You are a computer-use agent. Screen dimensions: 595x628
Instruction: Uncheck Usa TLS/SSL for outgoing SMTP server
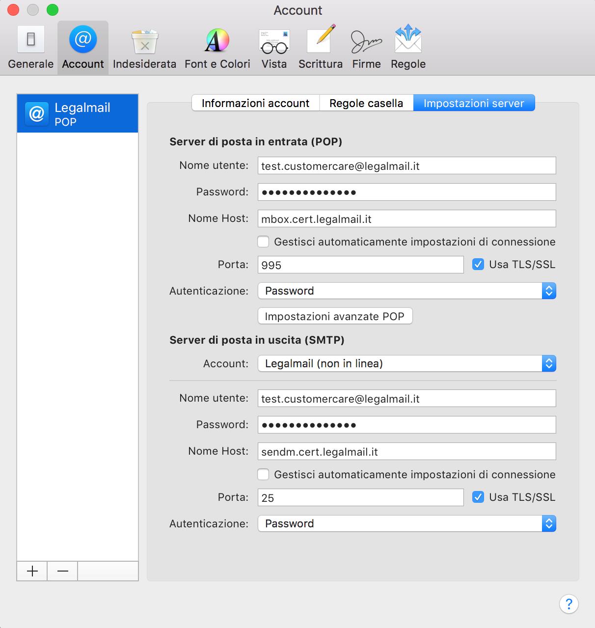pos(478,497)
